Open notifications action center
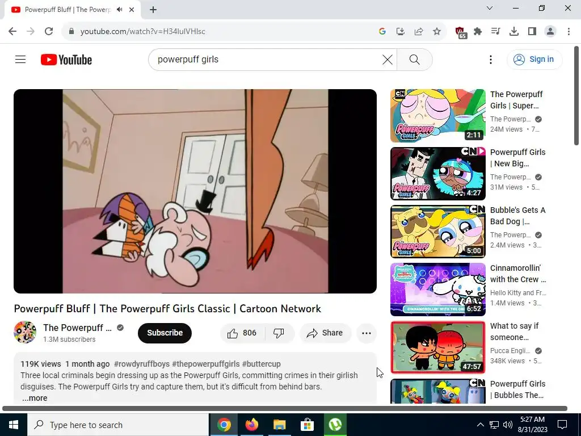The image size is (581, 436). pyautogui.click(x=562, y=425)
